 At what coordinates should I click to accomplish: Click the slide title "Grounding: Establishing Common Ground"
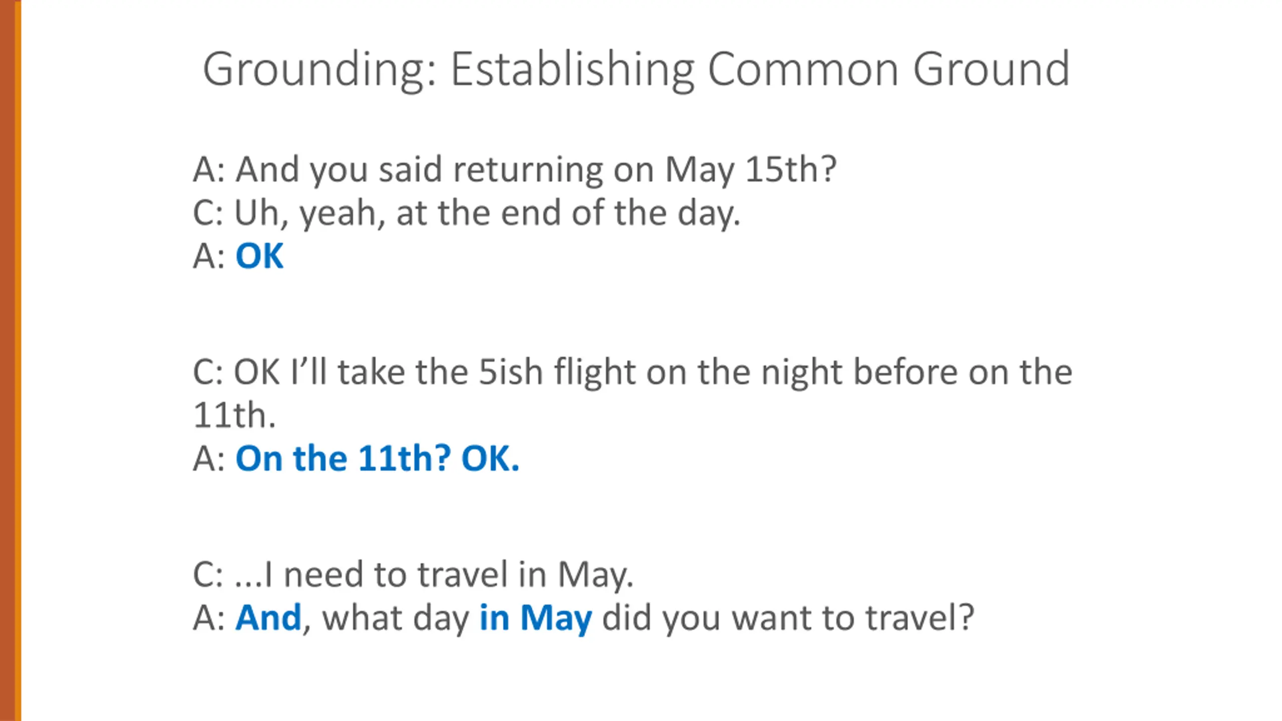[636, 69]
